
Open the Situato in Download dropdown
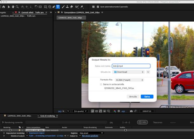tap(128, 72)
